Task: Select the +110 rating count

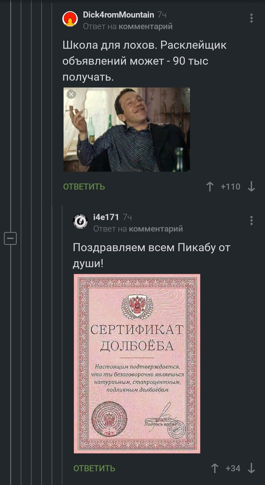Action: 231,187
